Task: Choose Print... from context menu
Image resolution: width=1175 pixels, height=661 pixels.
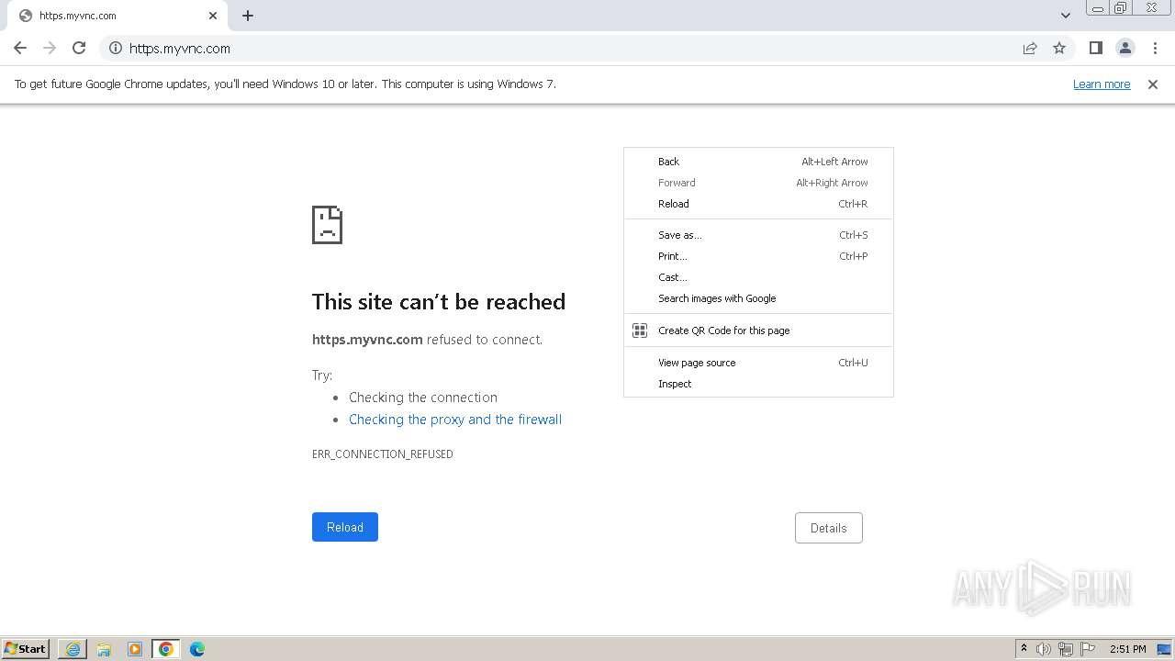Action: [758, 256]
